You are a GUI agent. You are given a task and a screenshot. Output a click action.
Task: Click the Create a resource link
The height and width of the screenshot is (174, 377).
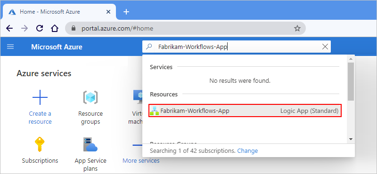[40, 118]
